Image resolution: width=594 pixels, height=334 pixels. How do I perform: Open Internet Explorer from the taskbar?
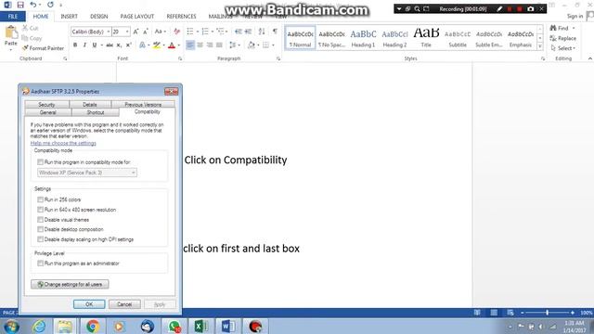39,326
